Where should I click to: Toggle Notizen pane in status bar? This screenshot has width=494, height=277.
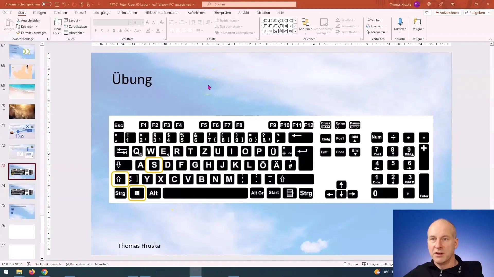click(x=350, y=264)
